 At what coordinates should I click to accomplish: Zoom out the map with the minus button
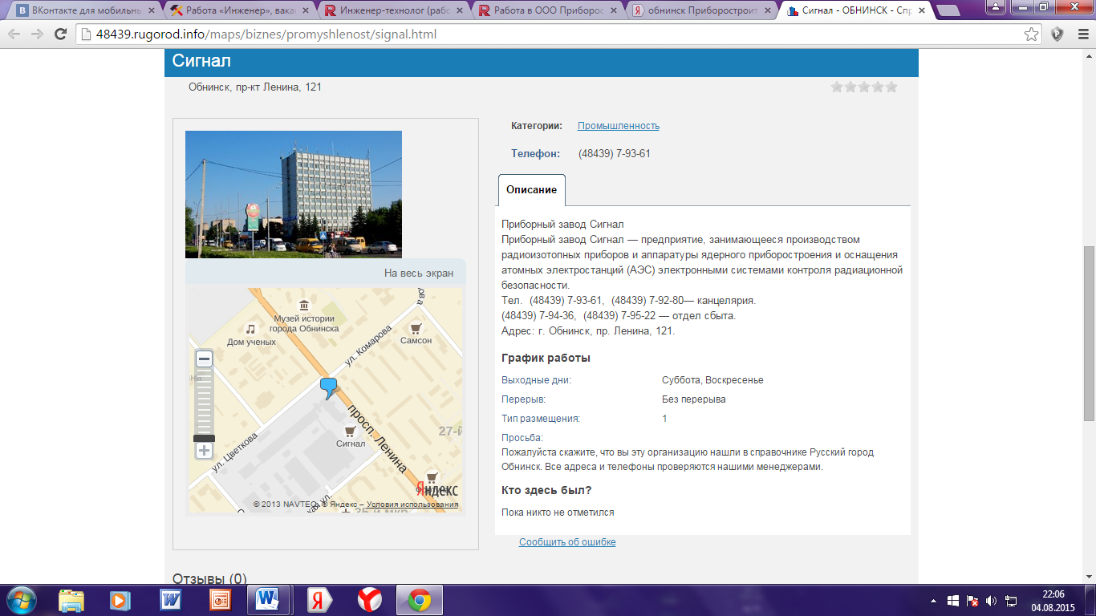[204, 359]
